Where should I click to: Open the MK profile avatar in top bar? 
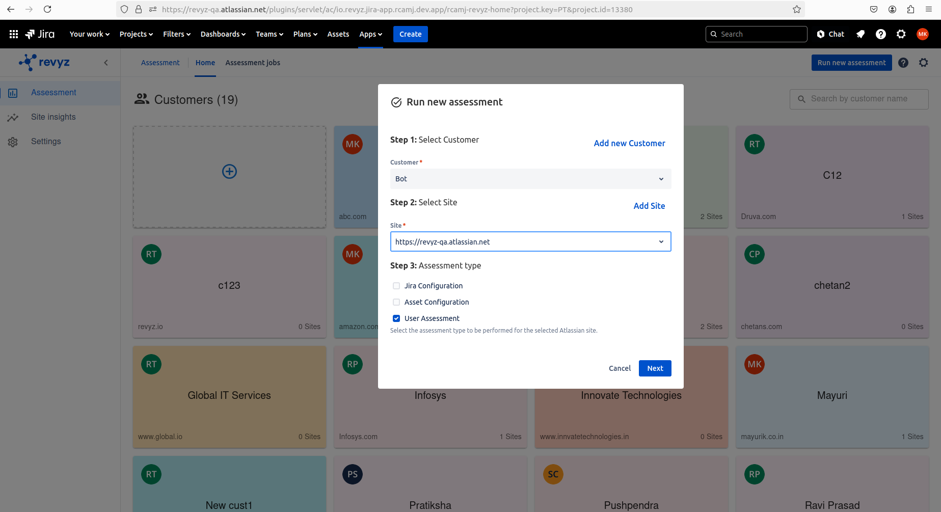coord(923,34)
